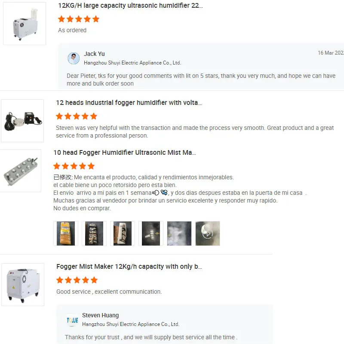
Task: Click the five-star rating under Fogger Mist Maker
Action: (x=77, y=280)
